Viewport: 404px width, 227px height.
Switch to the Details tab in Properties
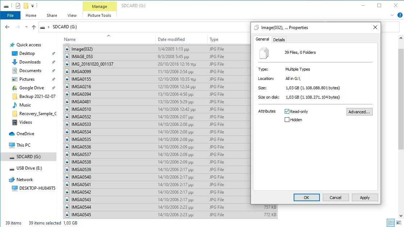tap(279, 39)
